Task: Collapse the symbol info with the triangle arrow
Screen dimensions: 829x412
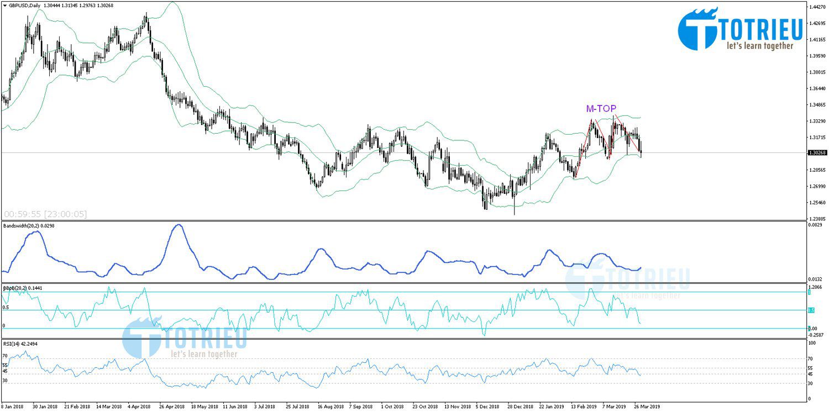Action: coord(4,4)
